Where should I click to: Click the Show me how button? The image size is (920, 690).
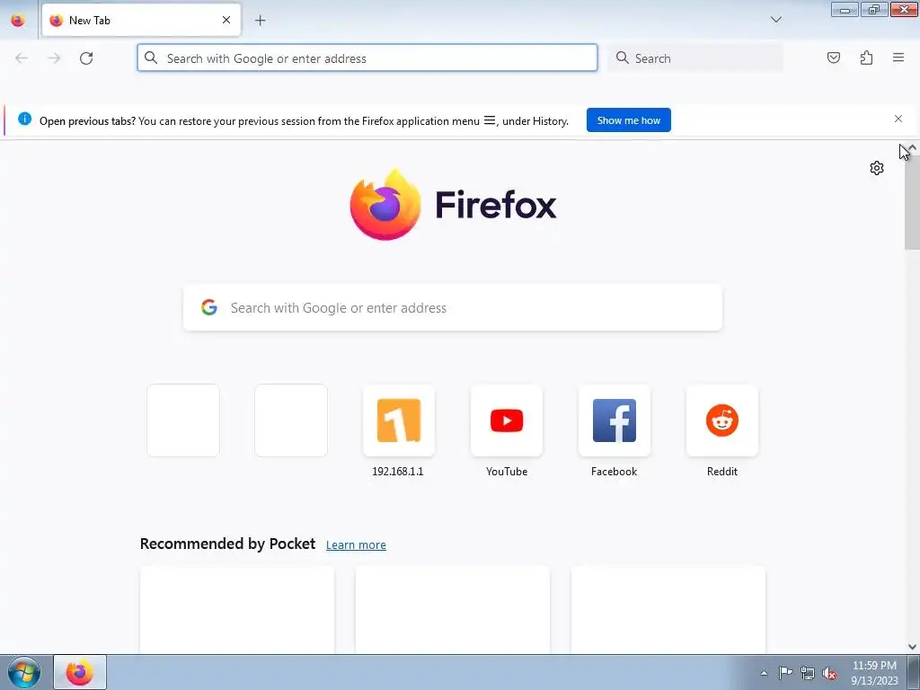(x=628, y=120)
